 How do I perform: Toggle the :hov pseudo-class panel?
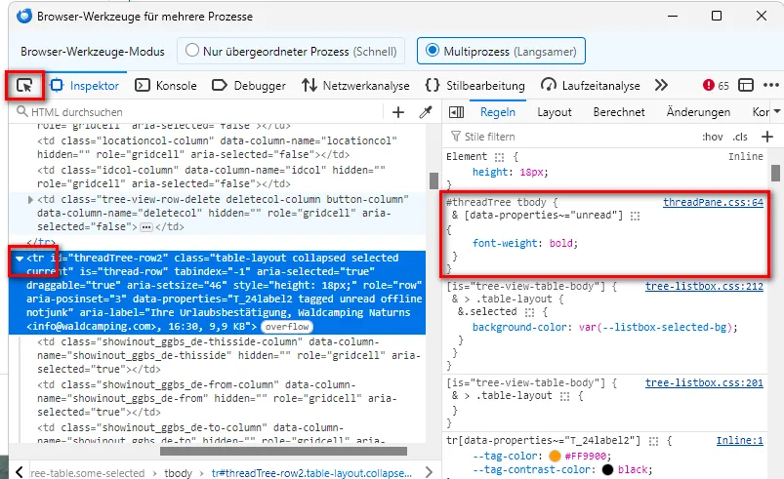[x=712, y=137]
